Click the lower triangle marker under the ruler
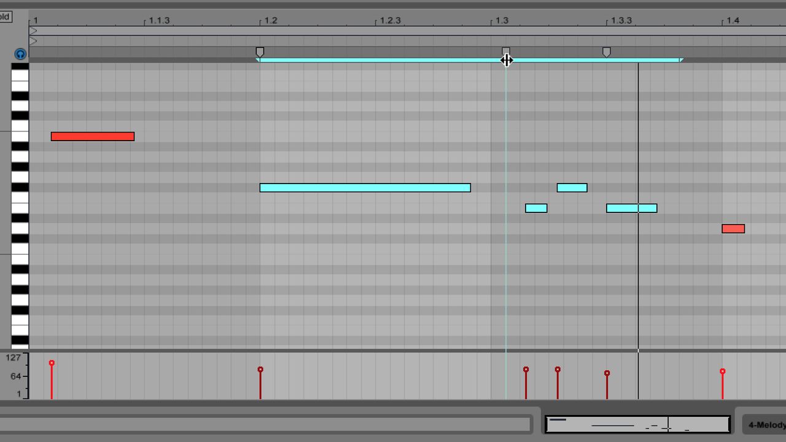The image size is (786, 442). pyautogui.click(x=33, y=41)
